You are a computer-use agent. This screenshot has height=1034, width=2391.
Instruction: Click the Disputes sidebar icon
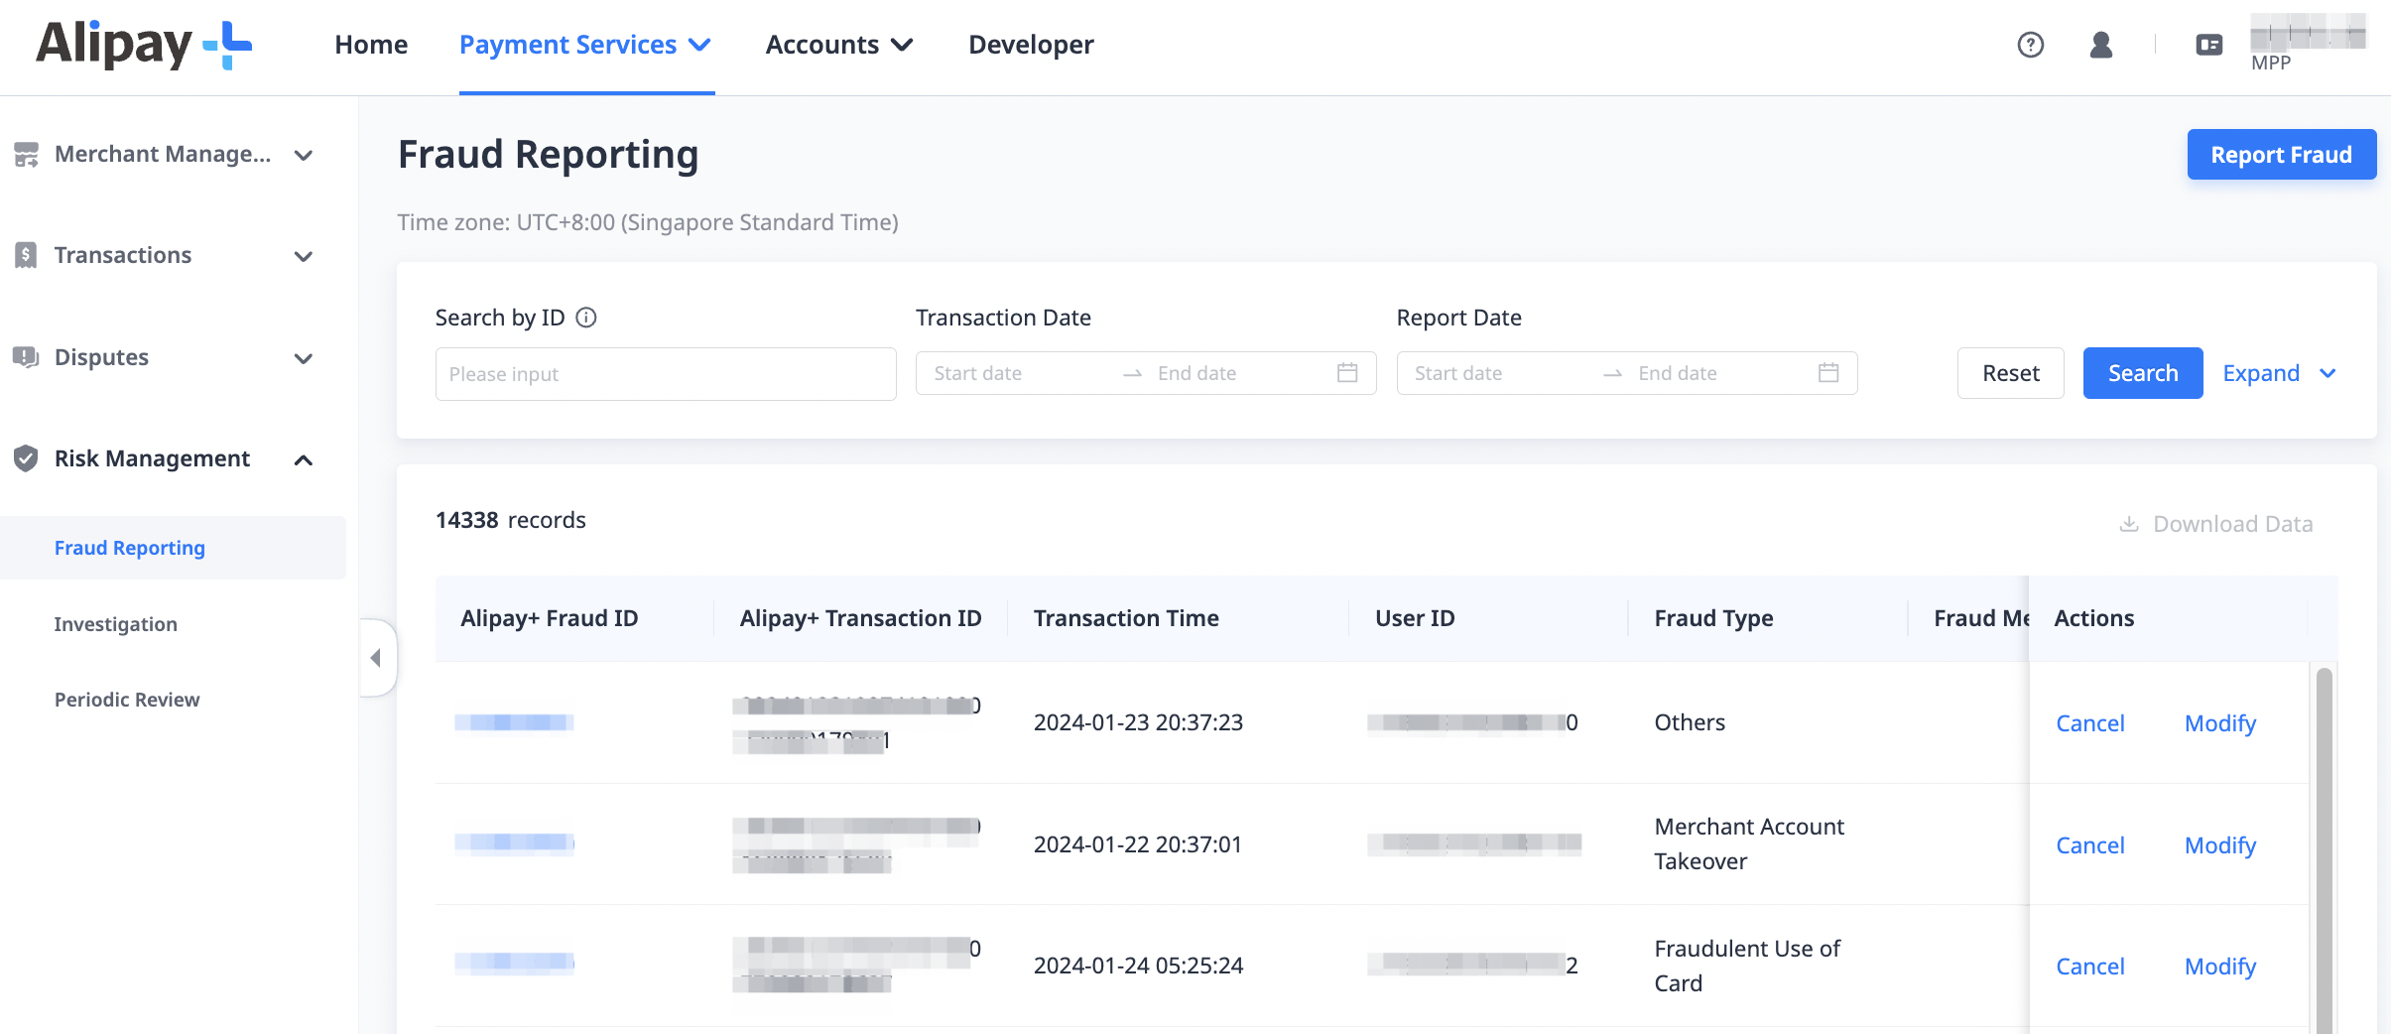point(27,357)
